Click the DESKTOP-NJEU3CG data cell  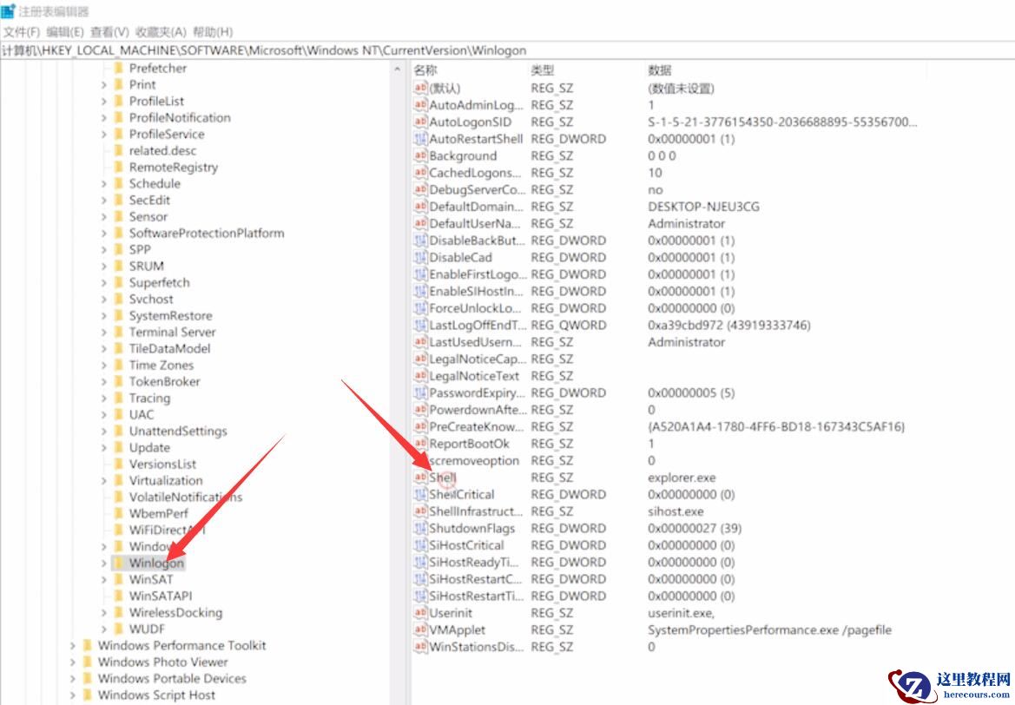pyautogui.click(x=703, y=207)
